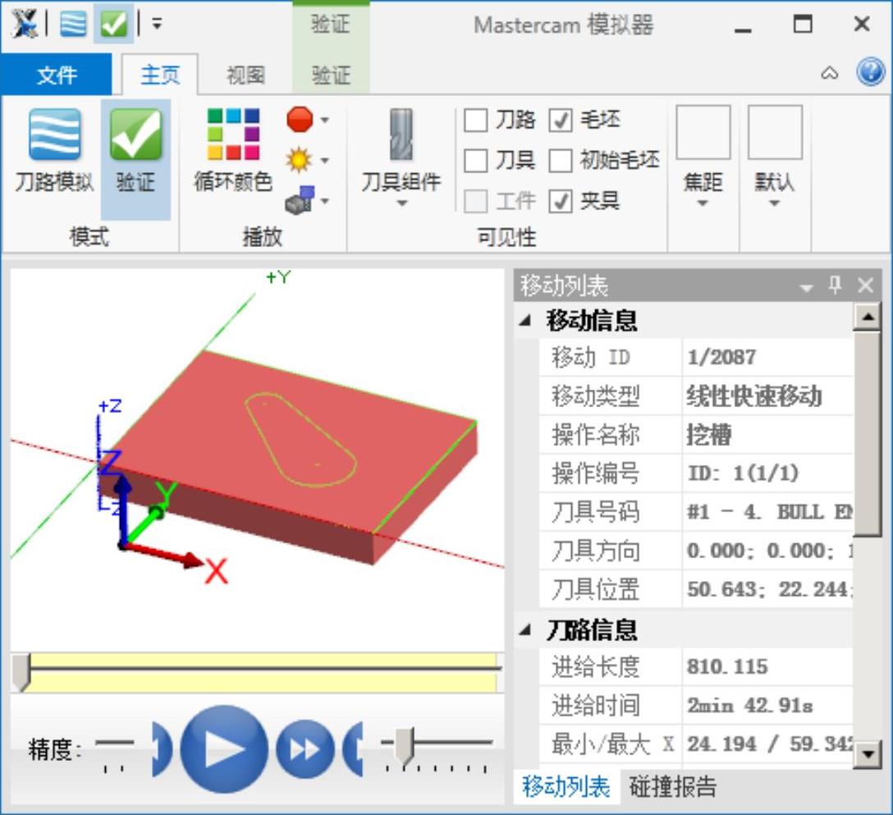
Task: Collapse the 刀路信息 section
Action: click(525, 630)
